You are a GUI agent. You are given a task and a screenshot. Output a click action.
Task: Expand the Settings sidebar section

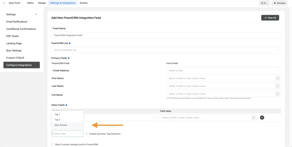point(22,14)
